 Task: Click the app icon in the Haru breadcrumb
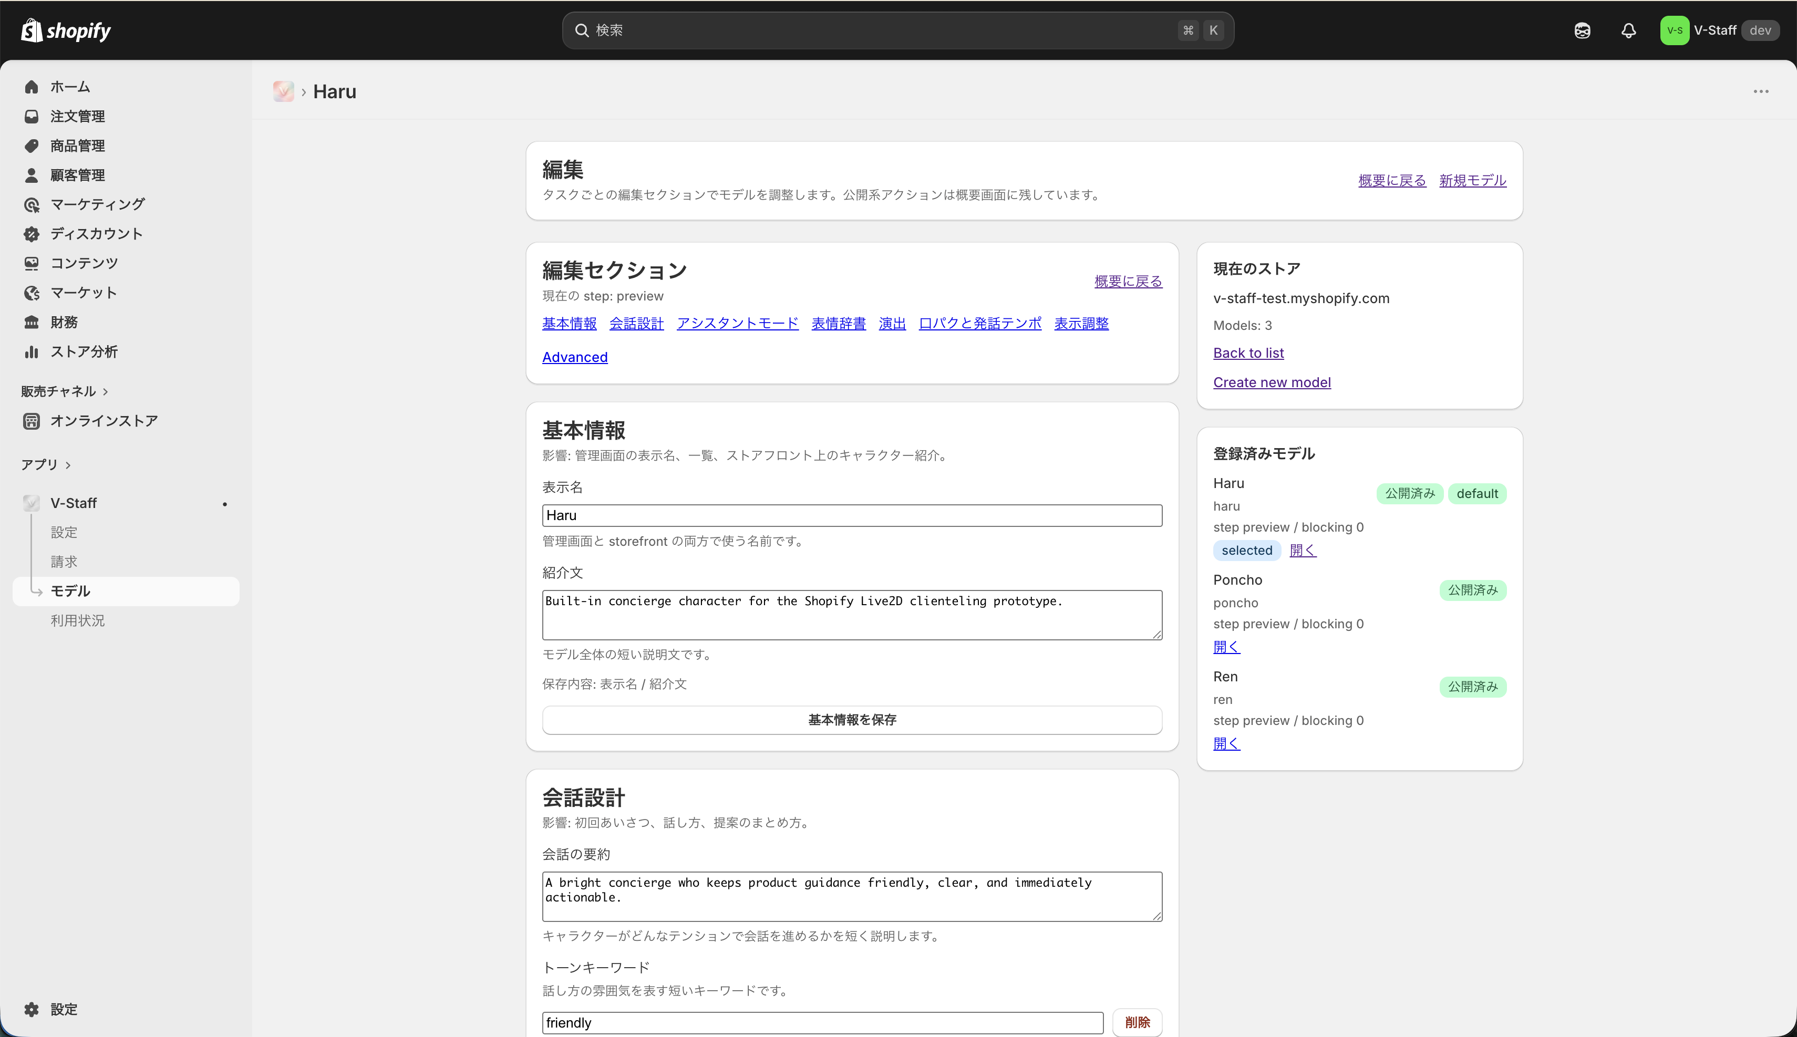[x=284, y=91]
